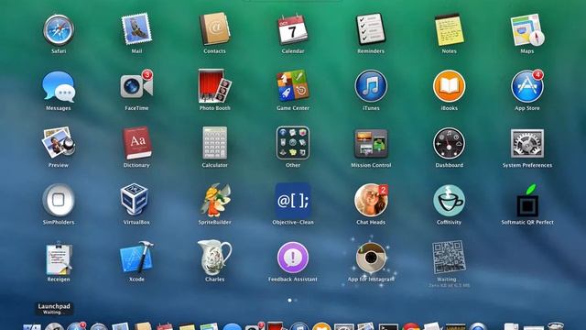Open Coffitivity

point(449,201)
